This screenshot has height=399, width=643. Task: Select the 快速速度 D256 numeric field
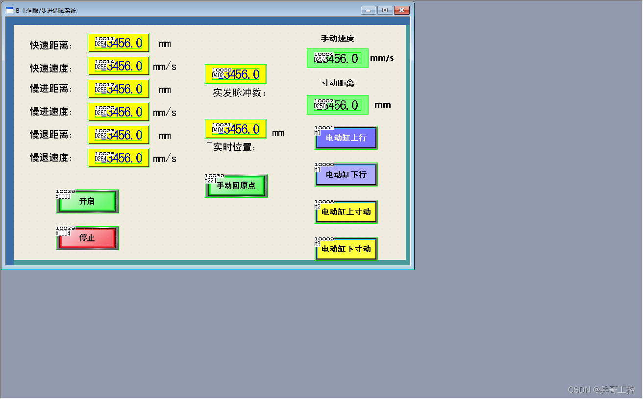(x=119, y=66)
